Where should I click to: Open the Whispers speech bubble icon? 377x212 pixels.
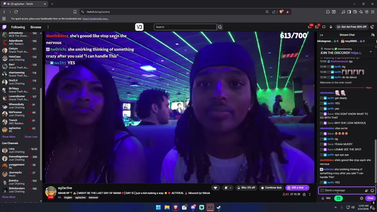(324, 27)
